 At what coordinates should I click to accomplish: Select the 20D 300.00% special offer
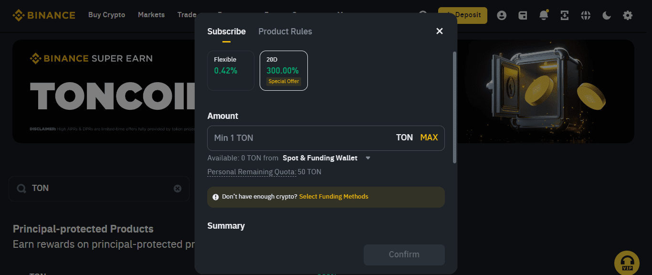(284, 70)
